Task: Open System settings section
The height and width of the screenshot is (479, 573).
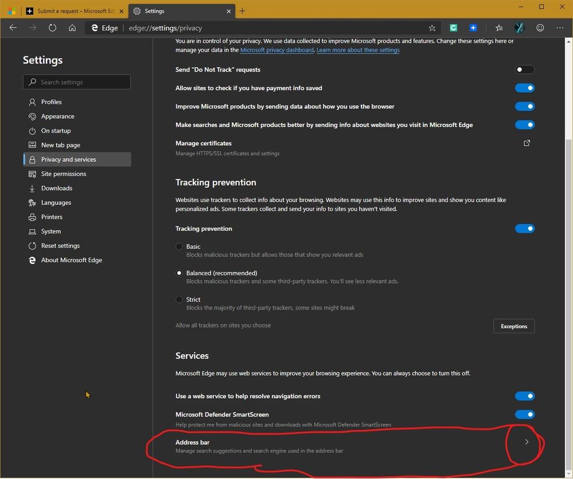Action: [x=77, y=231]
